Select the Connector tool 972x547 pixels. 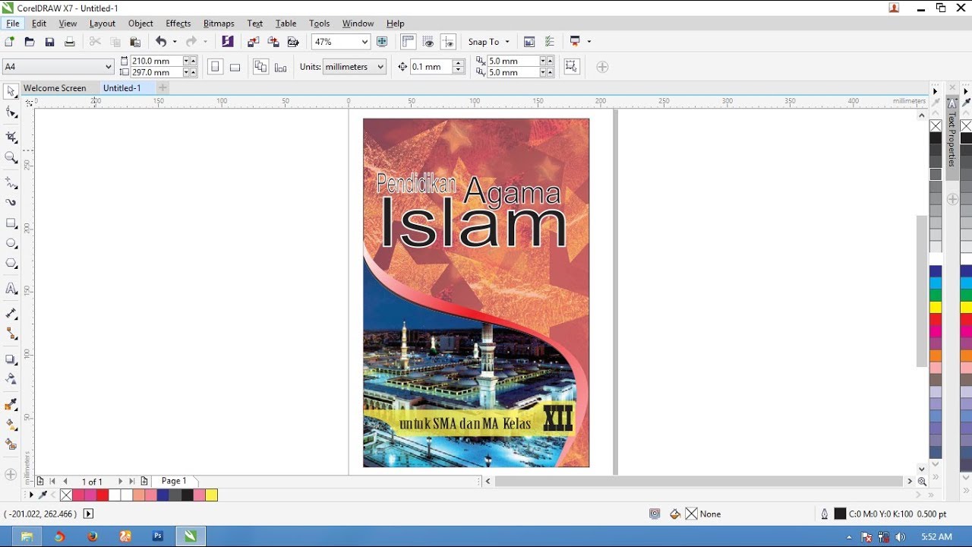click(x=11, y=334)
